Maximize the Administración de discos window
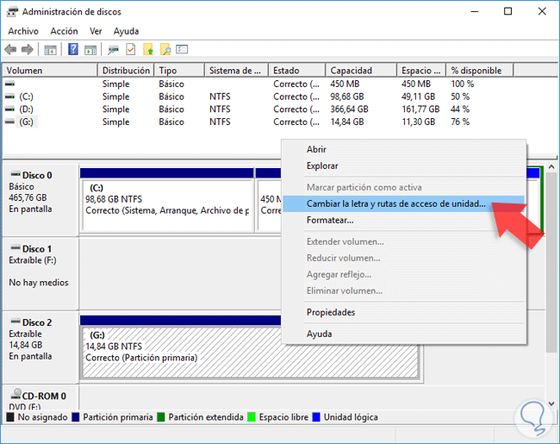The image size is (560, 444). (x=507, y=11)
